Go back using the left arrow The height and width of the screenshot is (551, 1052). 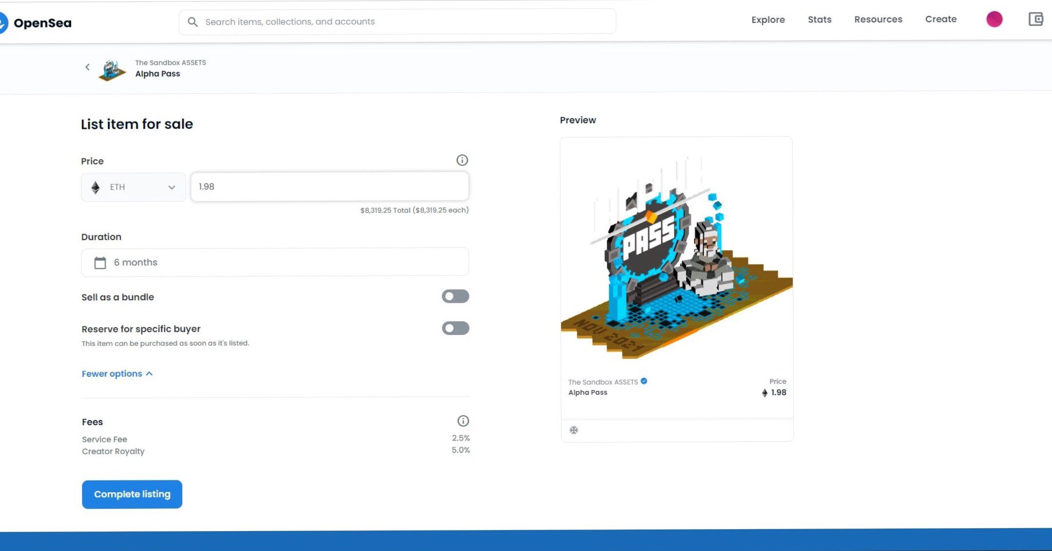(x=88, y=67)
